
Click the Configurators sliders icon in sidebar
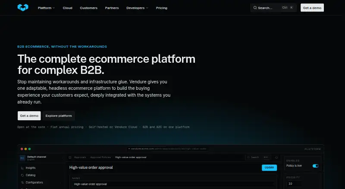(x=22, y=183)
